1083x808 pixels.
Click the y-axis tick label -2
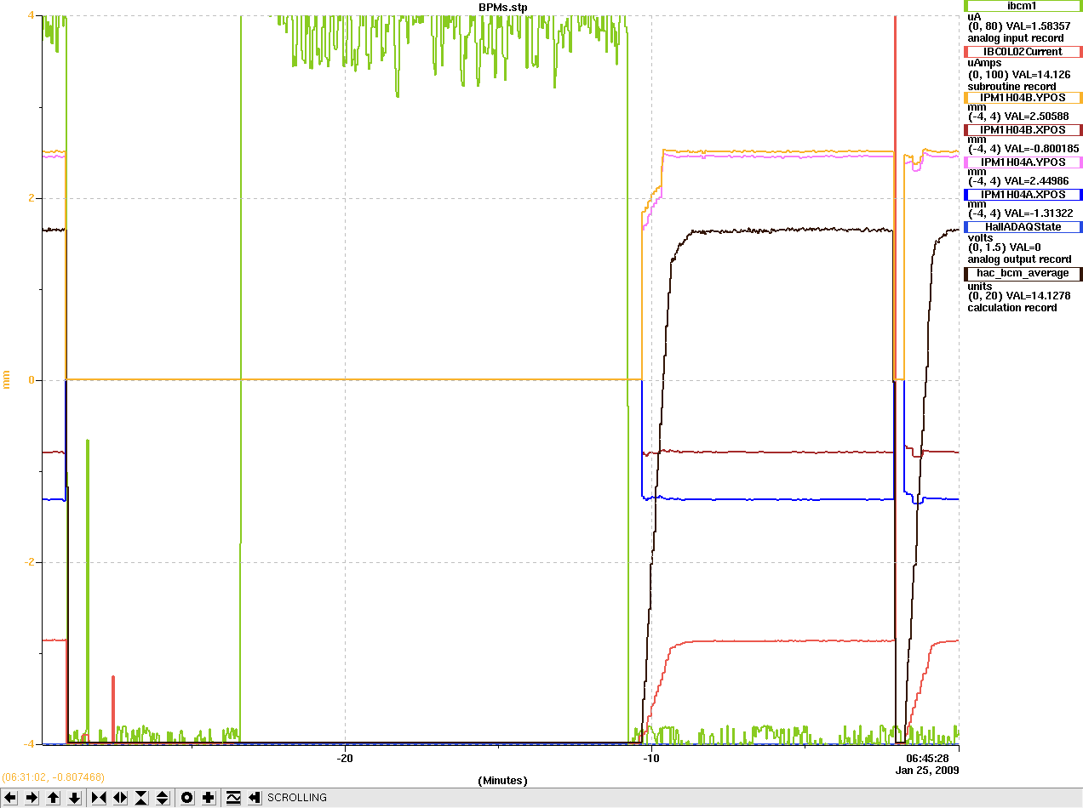pos(29,562)
